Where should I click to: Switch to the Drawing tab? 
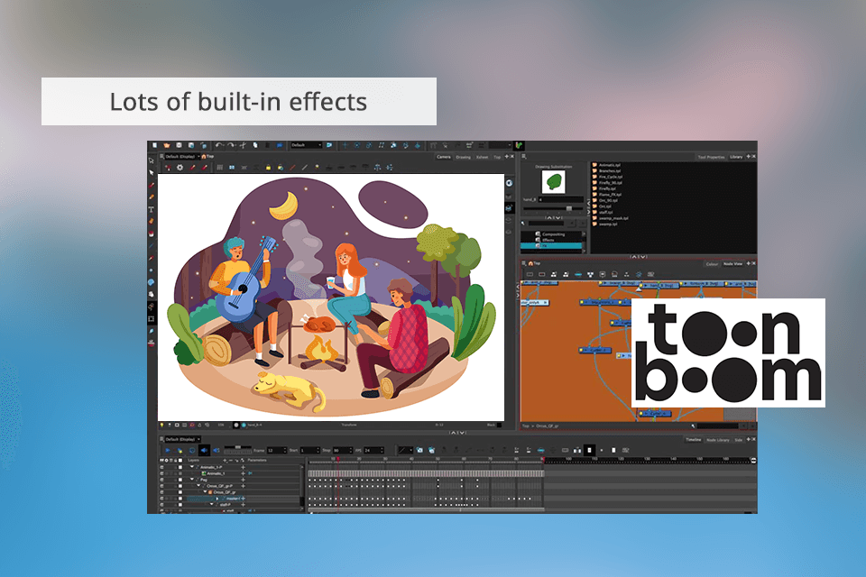464,157
